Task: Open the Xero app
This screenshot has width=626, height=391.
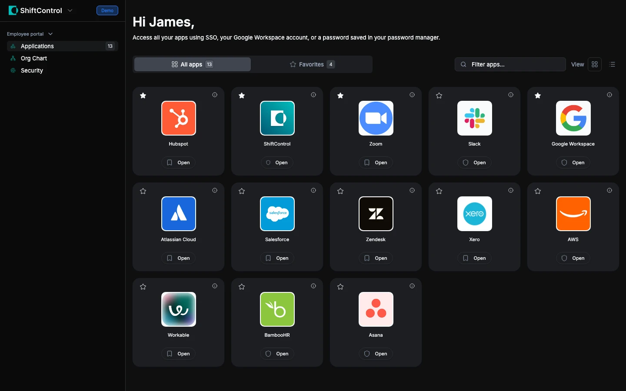Action: [x=475, y=258]
